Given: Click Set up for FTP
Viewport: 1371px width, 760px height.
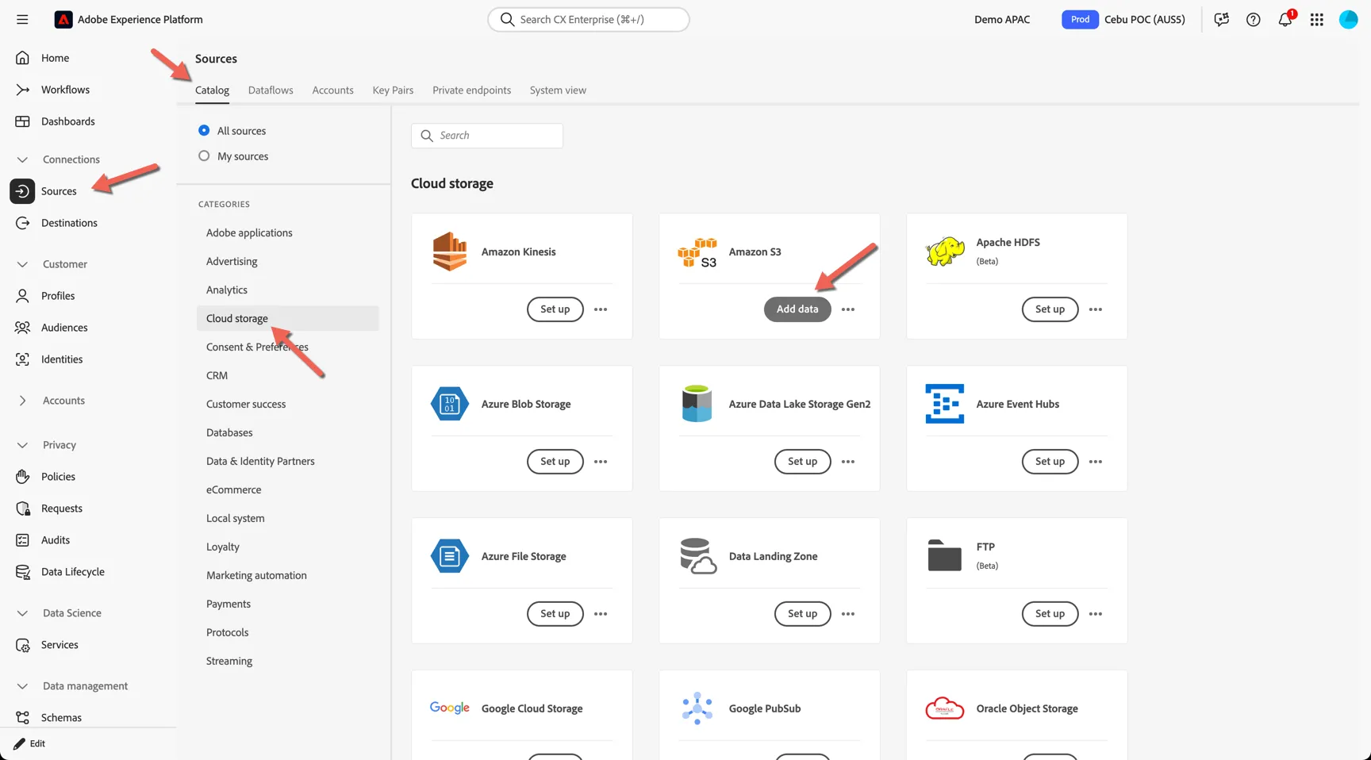Looking at the screenshot, I should tap(1050, 614).
